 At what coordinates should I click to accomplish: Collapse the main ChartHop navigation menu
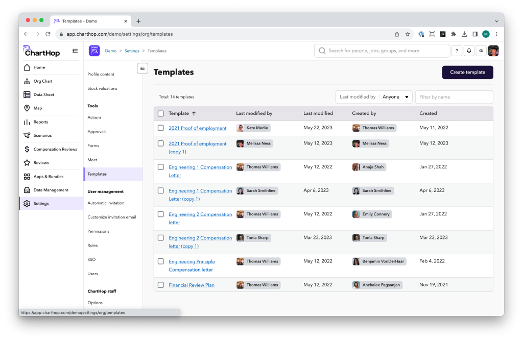pos(75,51)
